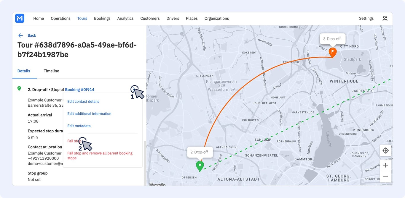Image resolution: width=405 pixels, height=198 pixels.
Task: Click the tour ID heading text
Action: pyautogui.click(x=77, y=50)
